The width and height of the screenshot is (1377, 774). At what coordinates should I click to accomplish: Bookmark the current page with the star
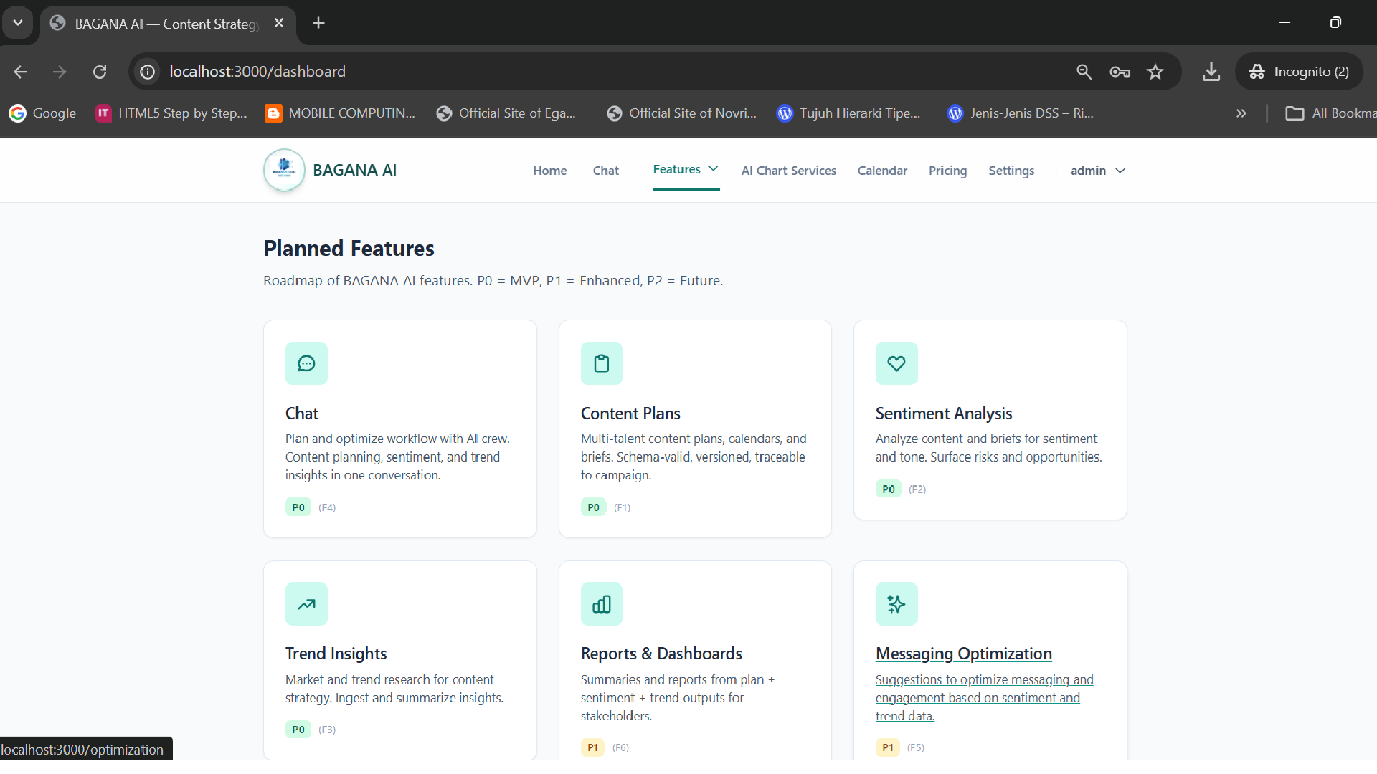(x=1155, y=72)
